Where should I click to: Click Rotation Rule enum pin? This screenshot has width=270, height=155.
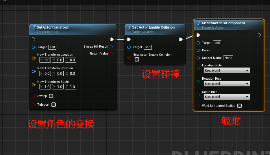click(198, 82)
